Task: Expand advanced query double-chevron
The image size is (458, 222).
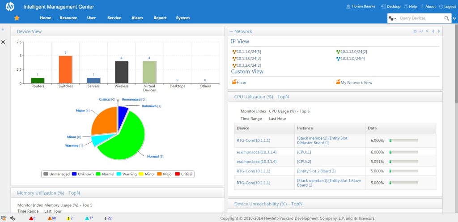Action: [x=454, y=18]
